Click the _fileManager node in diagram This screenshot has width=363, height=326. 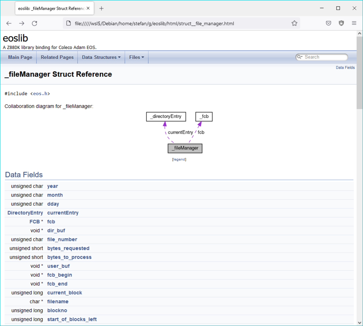click(x=185, y=148)
